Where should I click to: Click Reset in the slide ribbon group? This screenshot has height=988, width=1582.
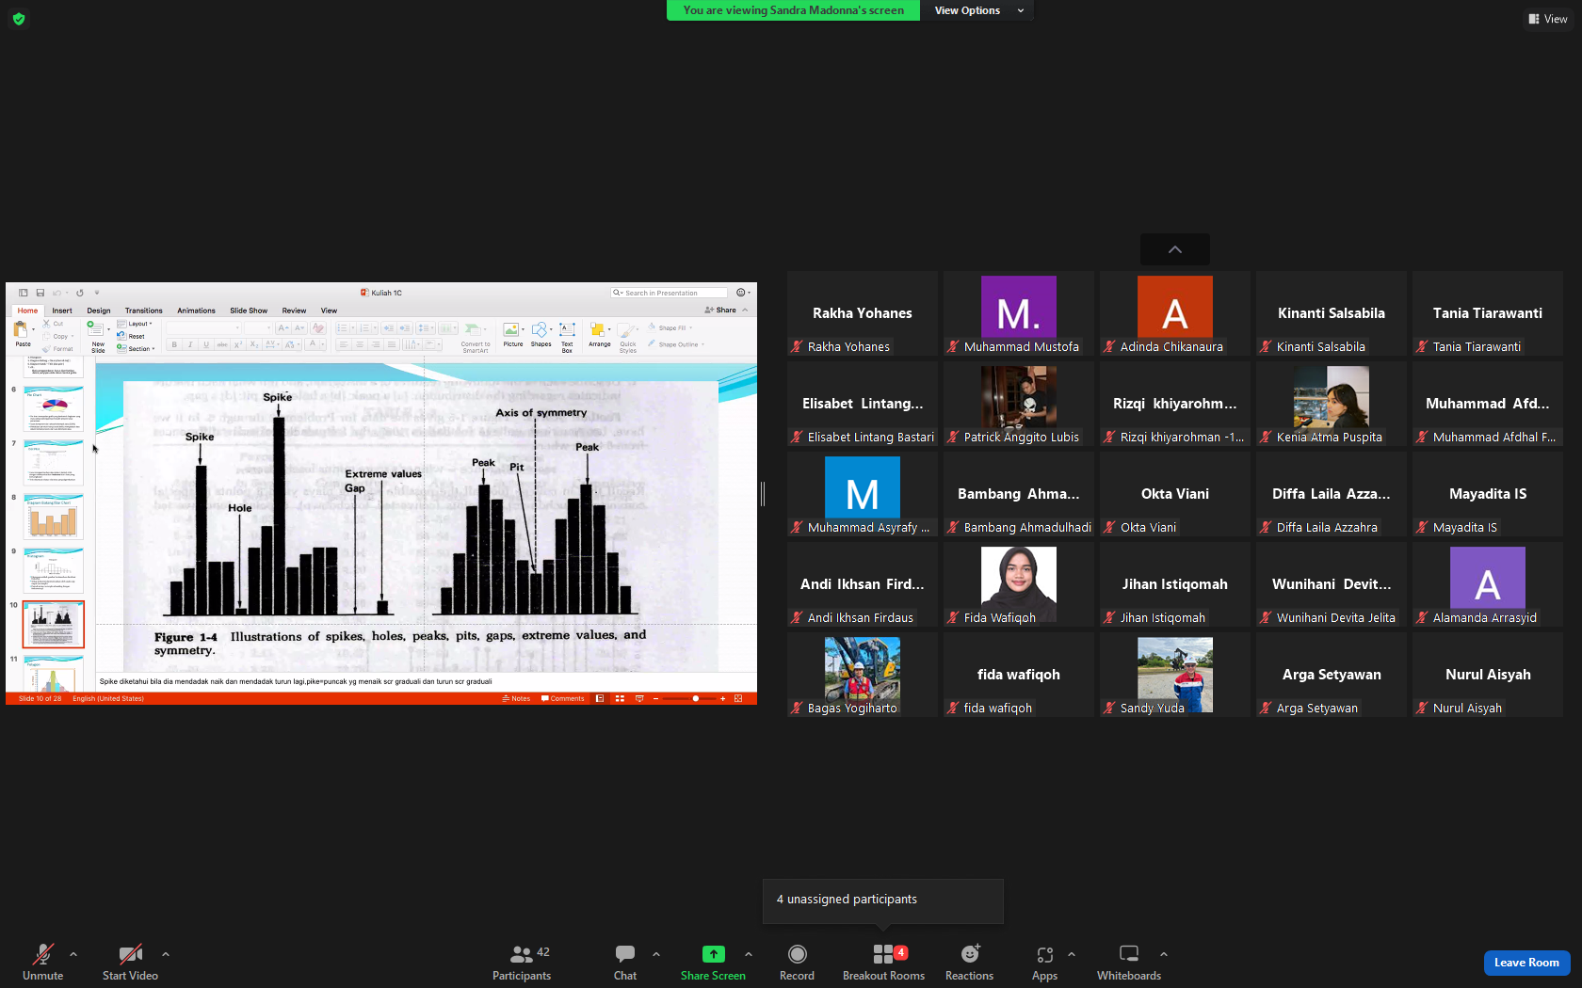pyautogui.click(x=131, y=336)
